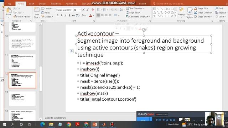
Task: Open PowerPoint in the taskbar
Action: click(95, 124)
